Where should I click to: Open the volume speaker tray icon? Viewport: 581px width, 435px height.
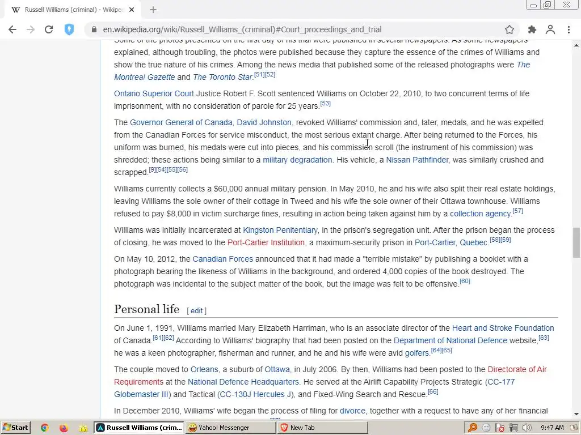pos(527,428)
